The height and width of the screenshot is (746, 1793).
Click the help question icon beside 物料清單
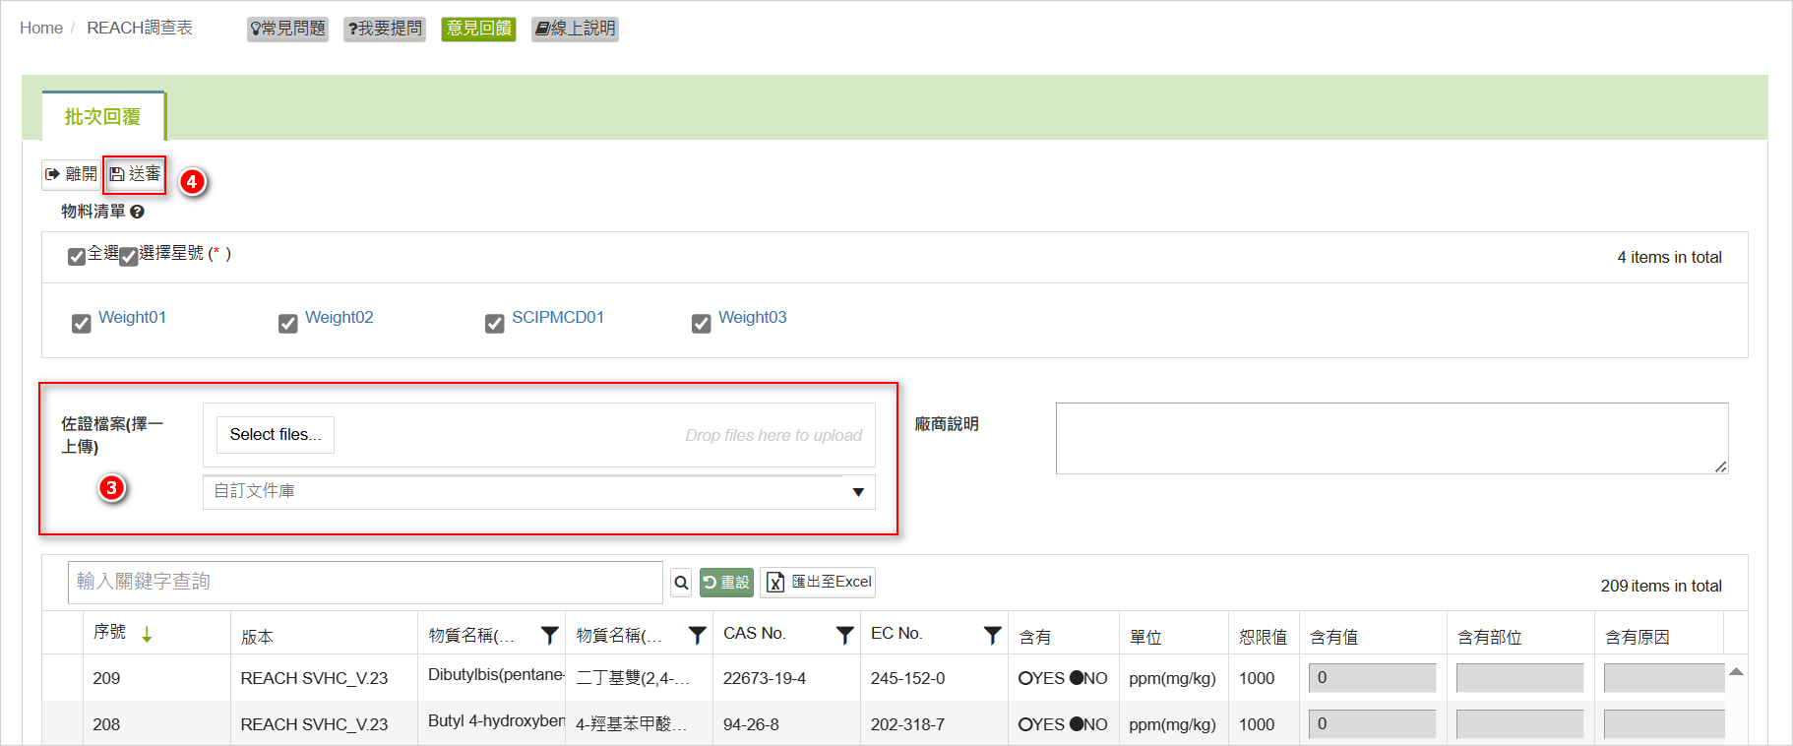137,212
